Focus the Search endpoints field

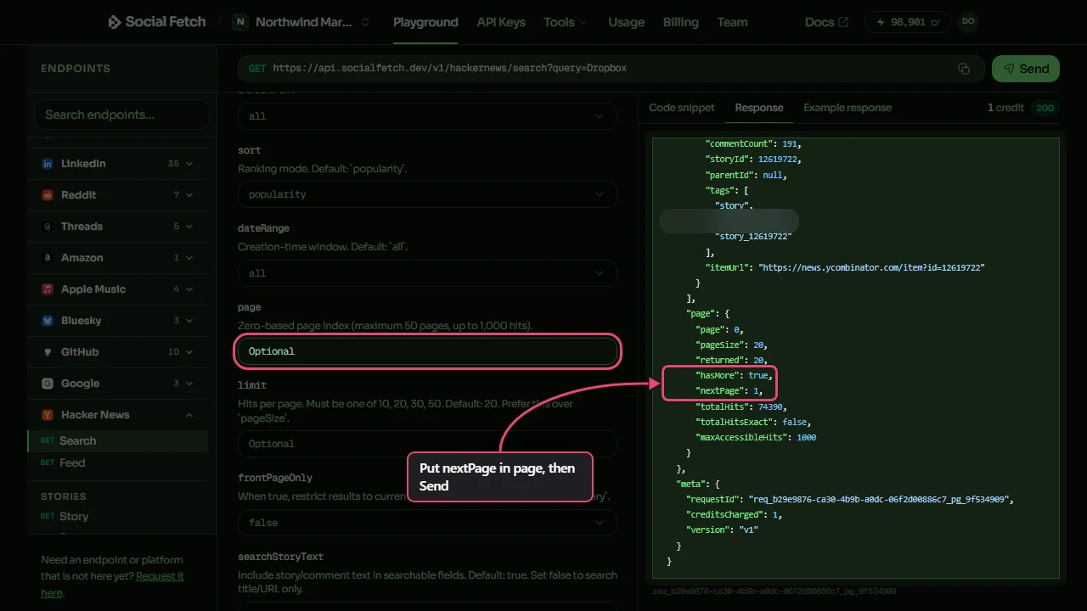(121, 115)
